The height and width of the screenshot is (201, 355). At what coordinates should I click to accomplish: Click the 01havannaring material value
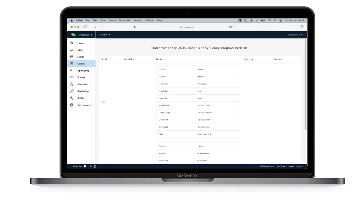tap(204, 154)
